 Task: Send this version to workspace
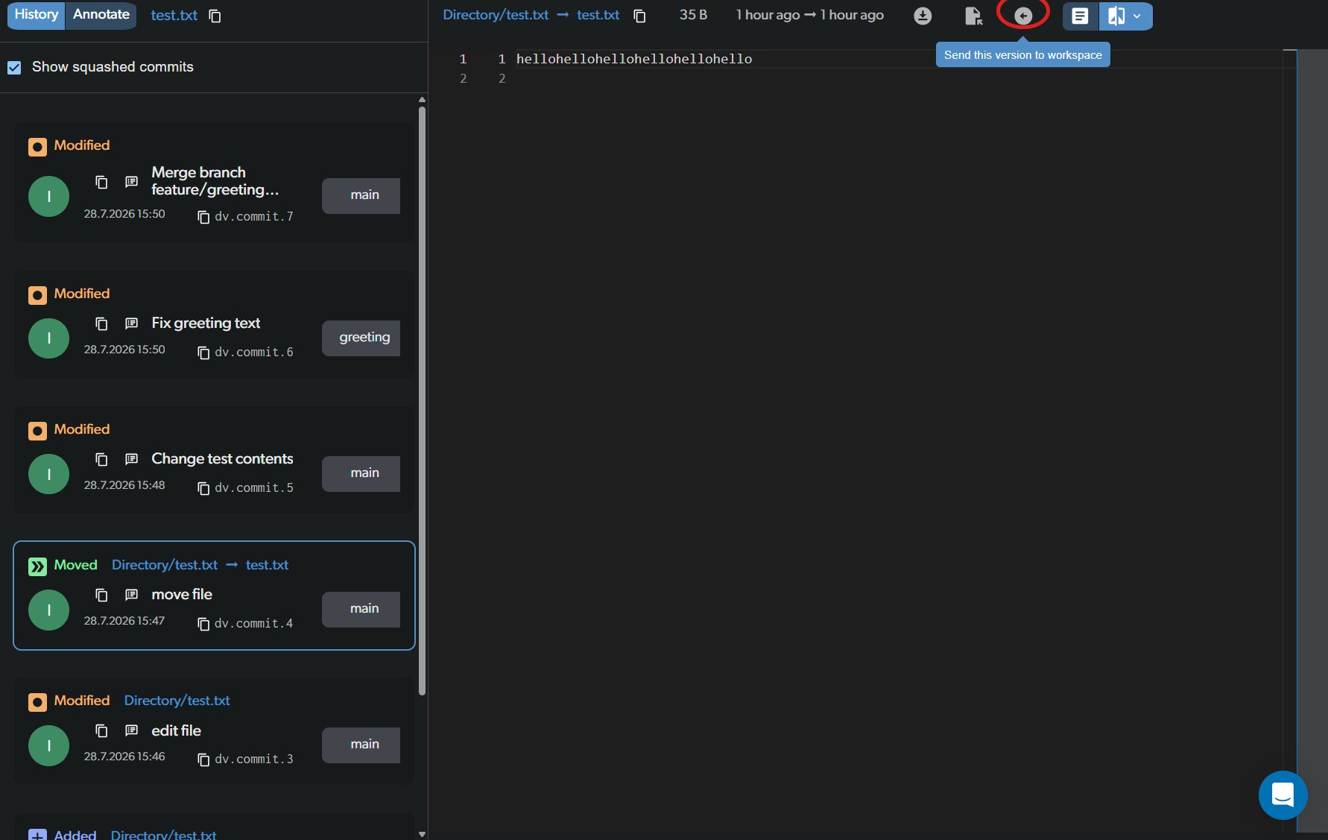(1023, 16)
